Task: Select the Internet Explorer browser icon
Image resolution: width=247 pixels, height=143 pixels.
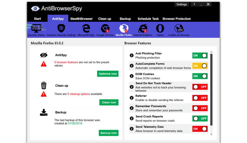Action: 143,28
